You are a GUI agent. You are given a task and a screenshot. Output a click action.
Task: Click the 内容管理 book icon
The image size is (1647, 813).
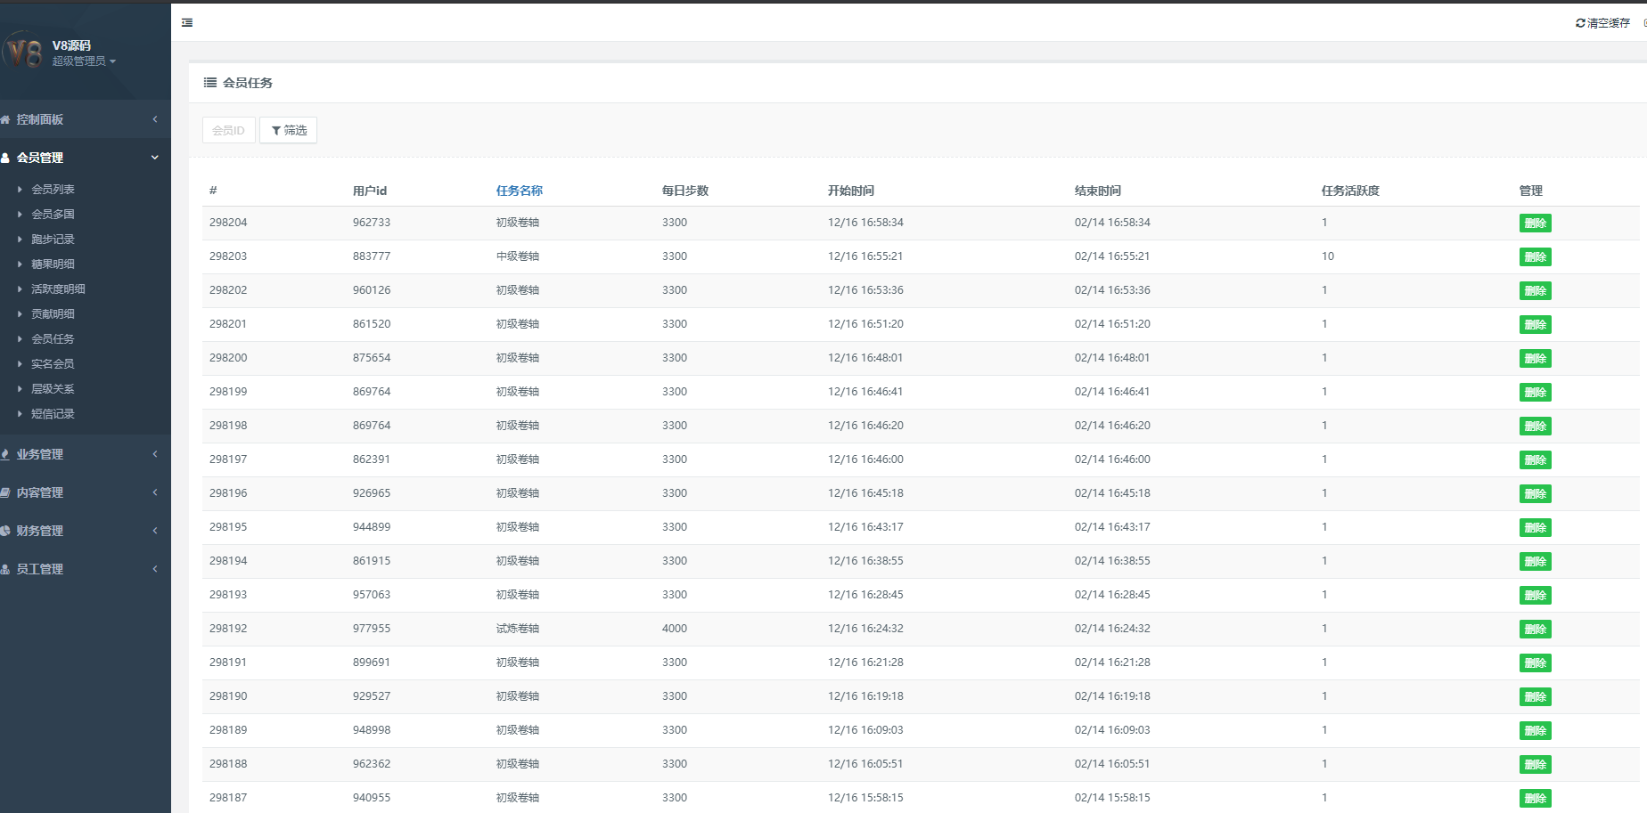5,492
